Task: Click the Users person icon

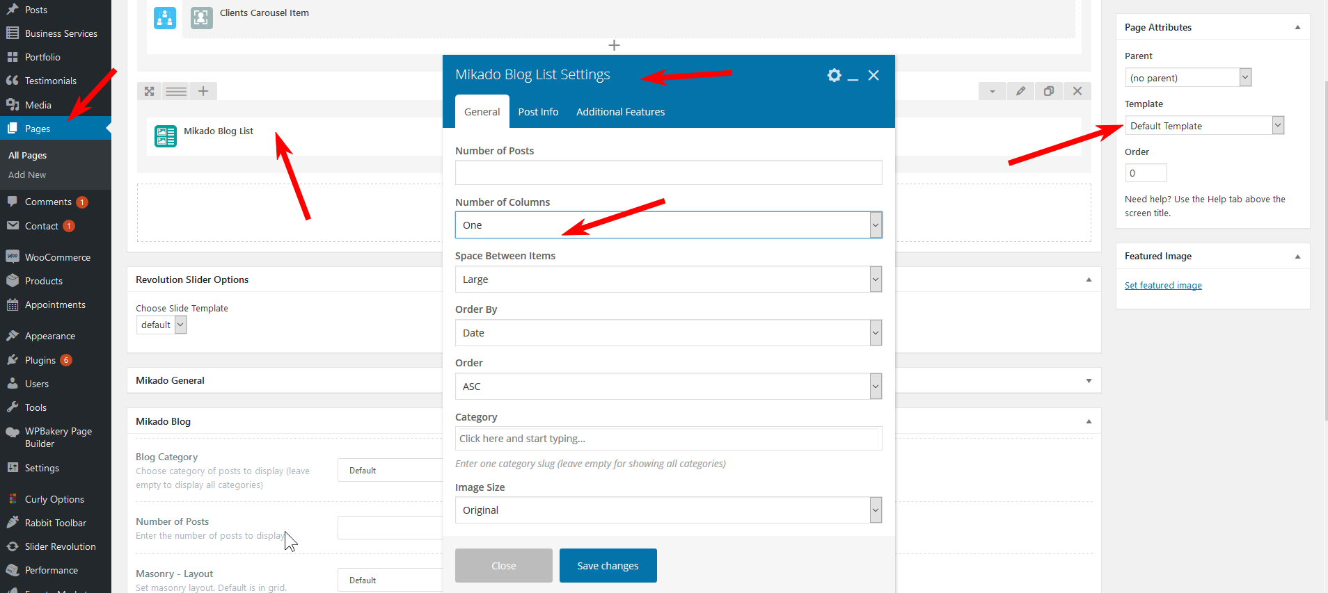Action: (13, 384)
